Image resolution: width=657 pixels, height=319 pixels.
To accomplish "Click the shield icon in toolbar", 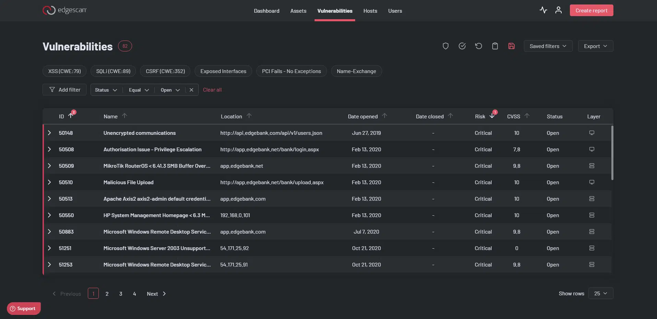I will [446, 46].
